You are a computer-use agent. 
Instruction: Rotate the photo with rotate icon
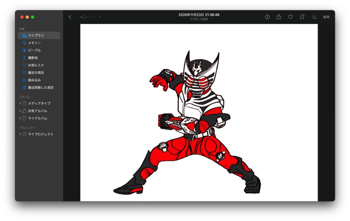click(302, 17)
